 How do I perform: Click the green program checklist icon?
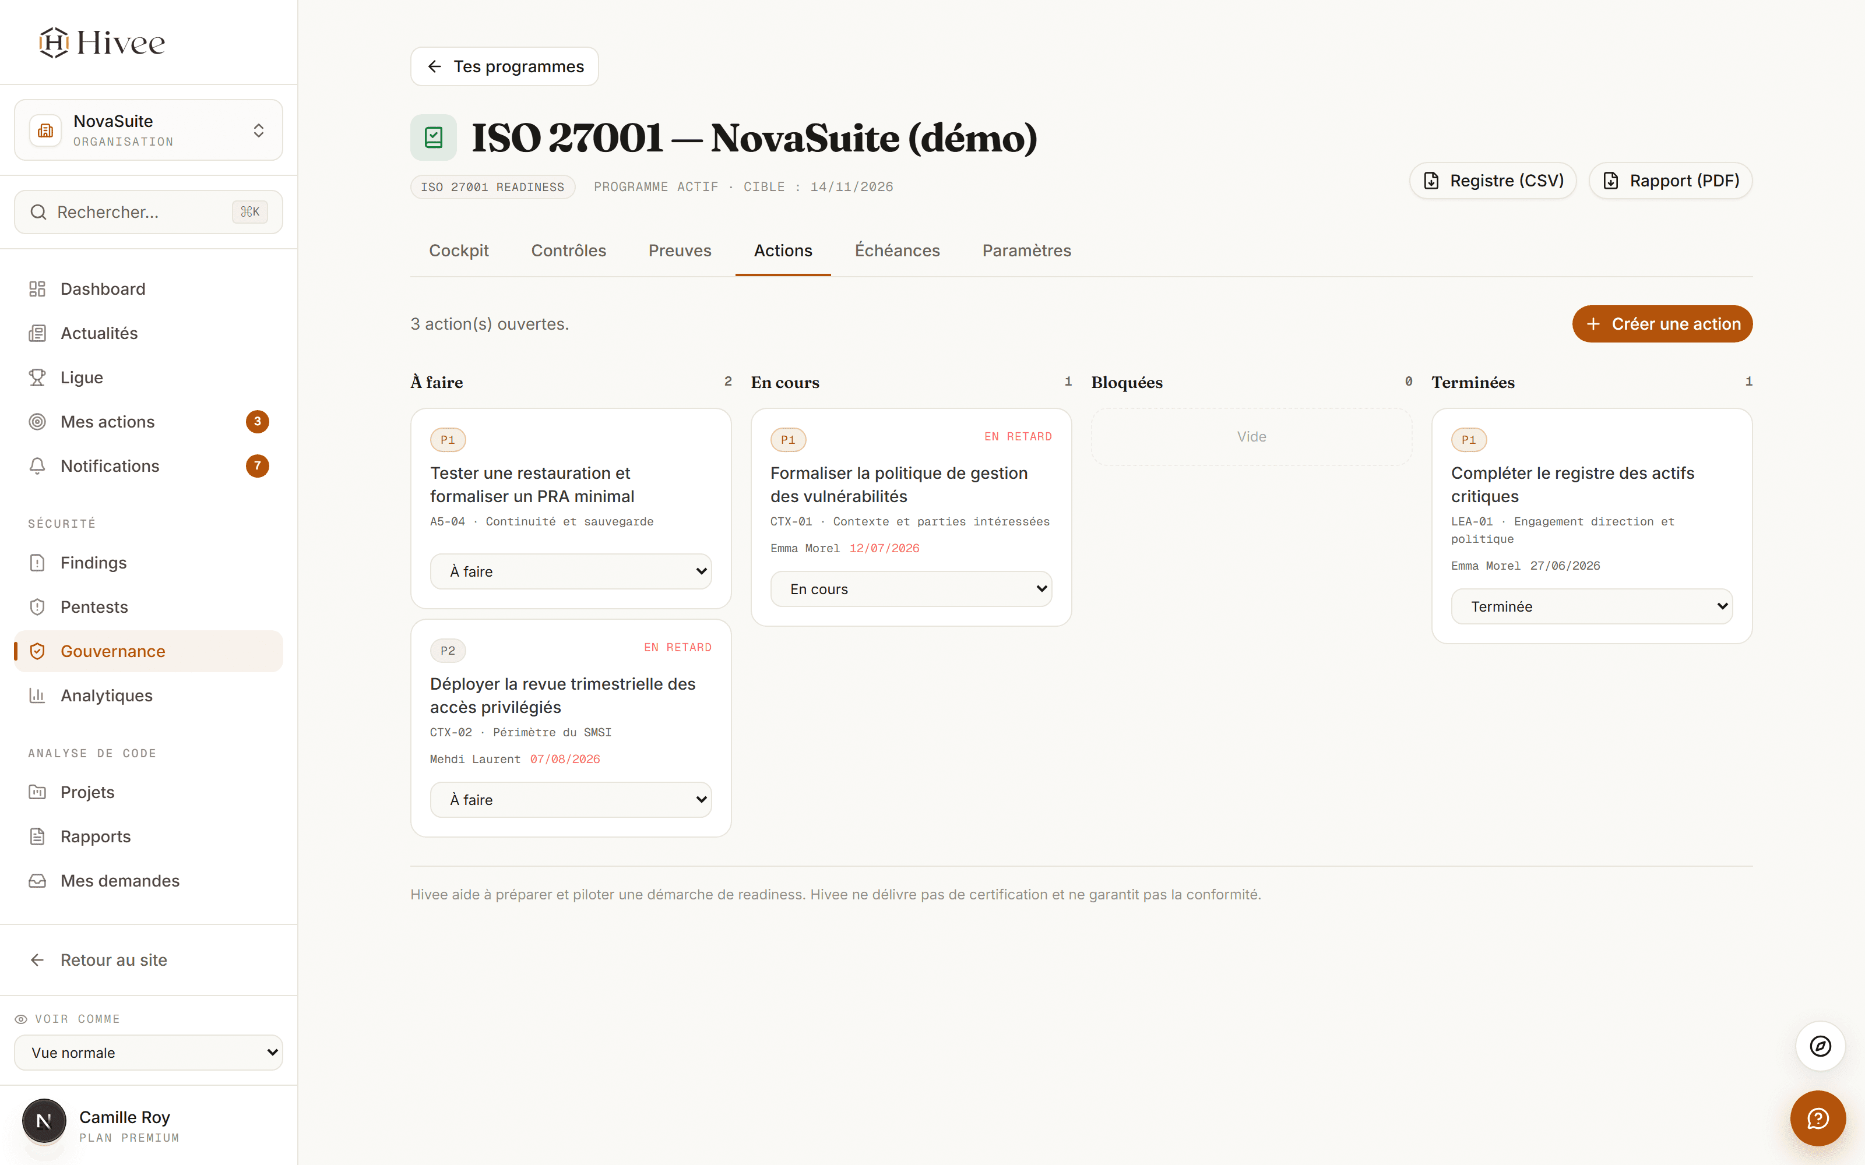click(x=433, y=138)
